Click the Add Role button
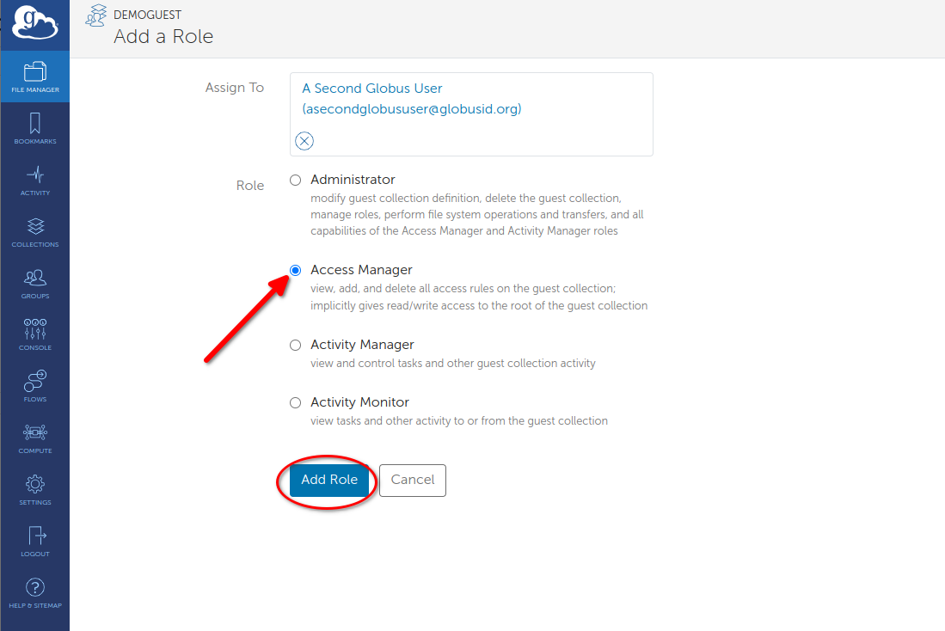The image size is (945, 631). coord(329,481)
